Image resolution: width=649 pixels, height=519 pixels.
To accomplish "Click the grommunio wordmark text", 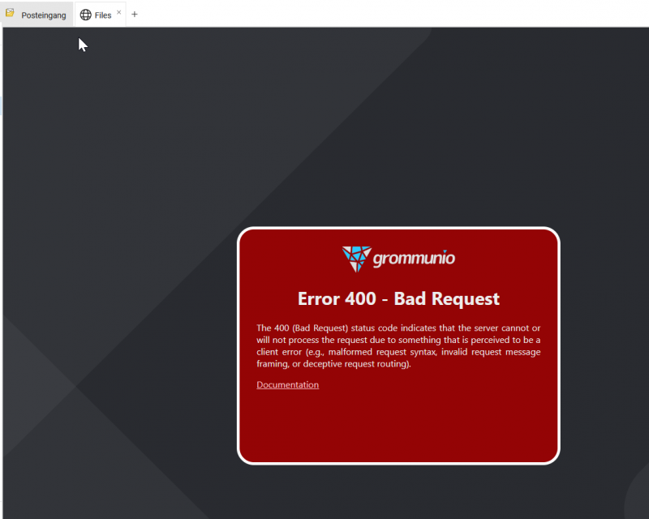I will pos(414,259).
